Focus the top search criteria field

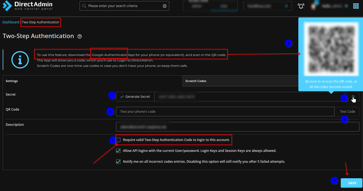[x=124, y=6]
